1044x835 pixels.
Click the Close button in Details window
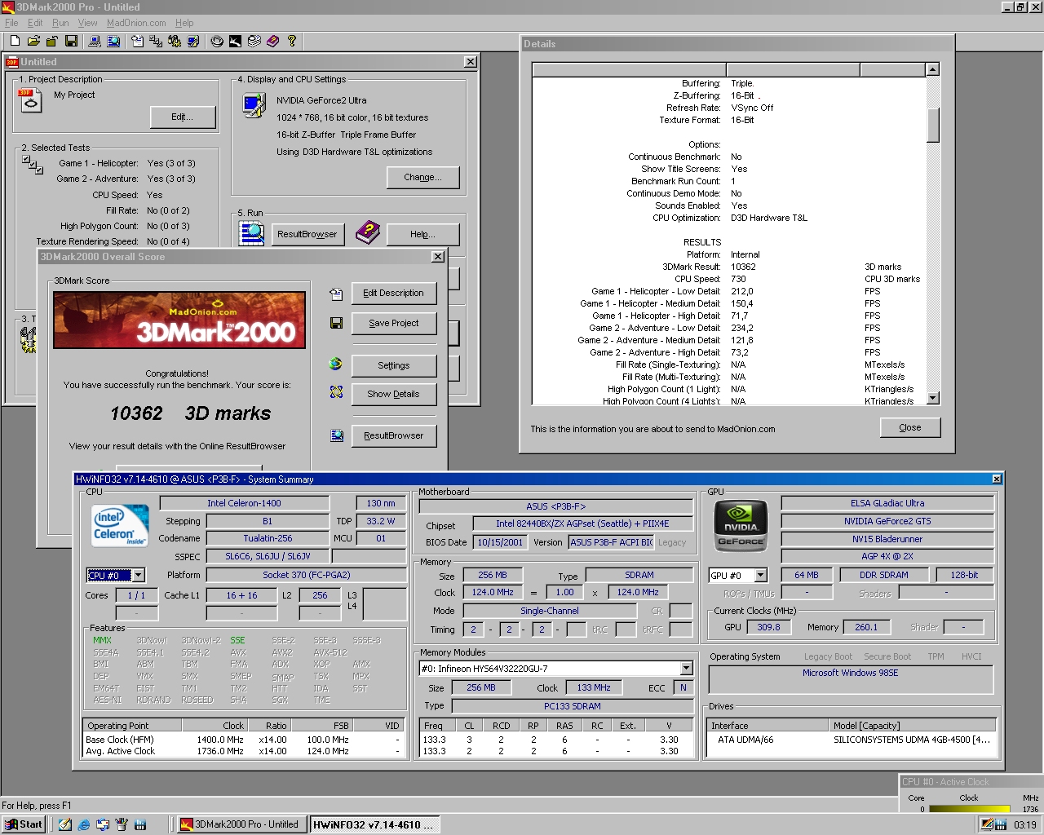[x=910, y=427]
